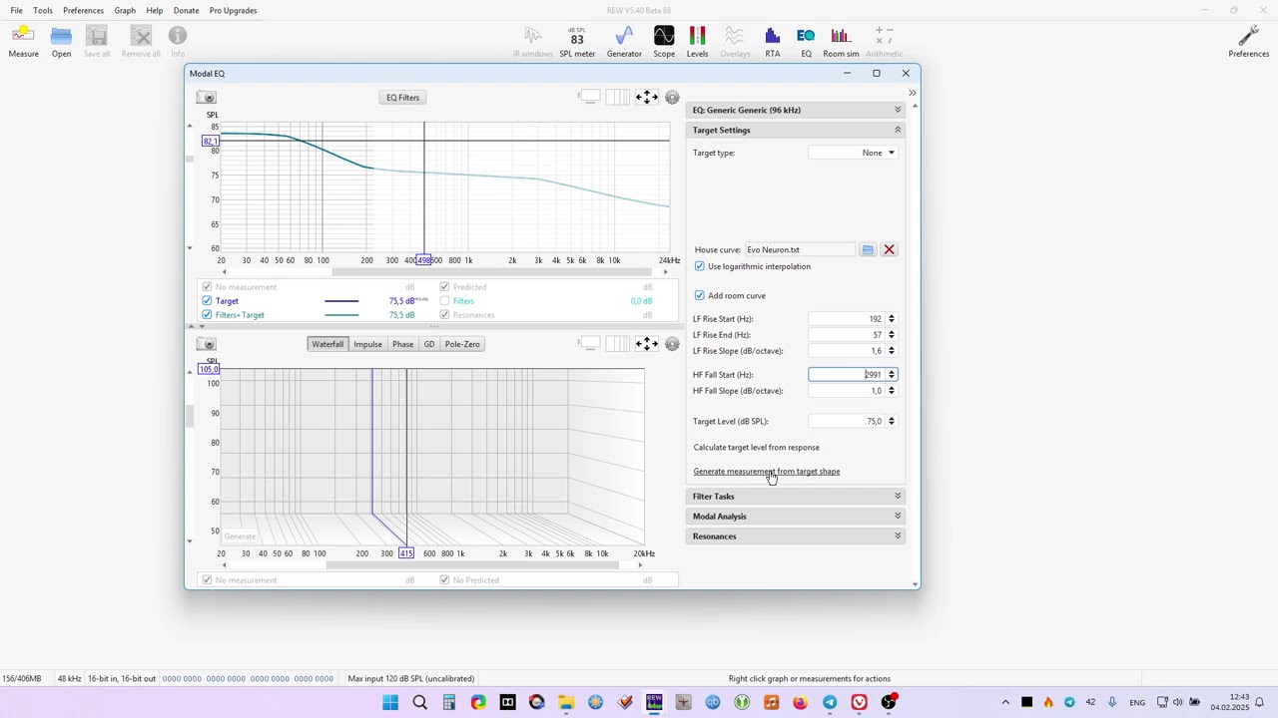Toggle the Predicted trace checkbox

click(x=444, y=287)
